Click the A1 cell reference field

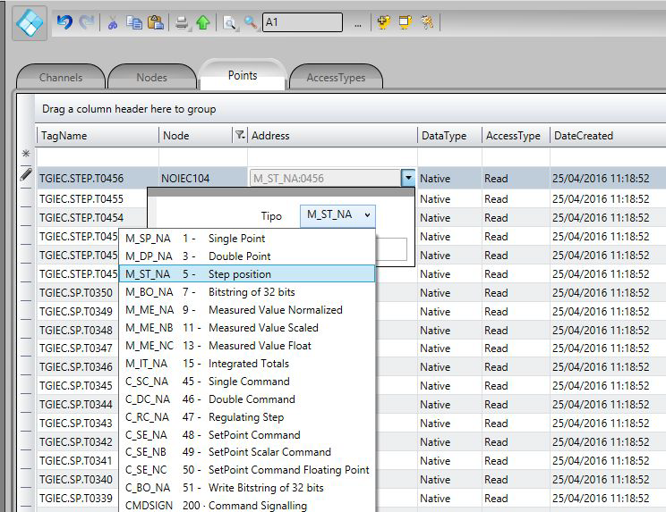[x=303, y=22]
